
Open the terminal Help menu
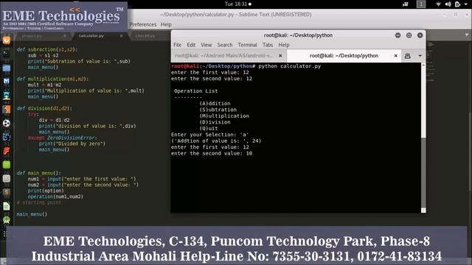pos(283,45)
